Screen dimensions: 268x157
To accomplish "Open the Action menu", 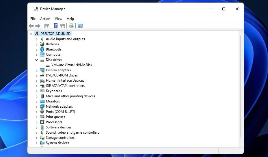I will point(45,19).
